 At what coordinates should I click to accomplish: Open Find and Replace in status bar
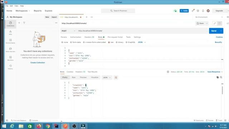click(19, 120)
